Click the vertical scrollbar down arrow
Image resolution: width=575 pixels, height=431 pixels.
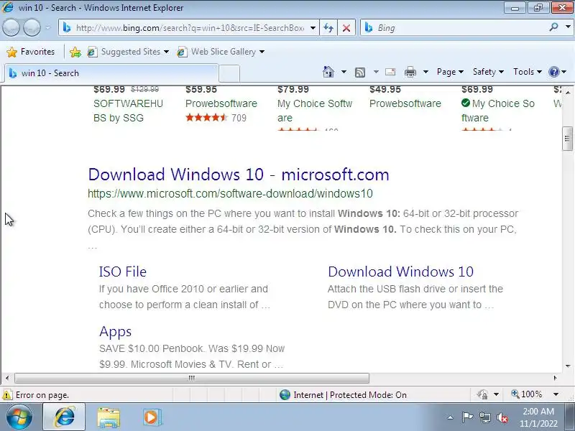pos(568,366)
